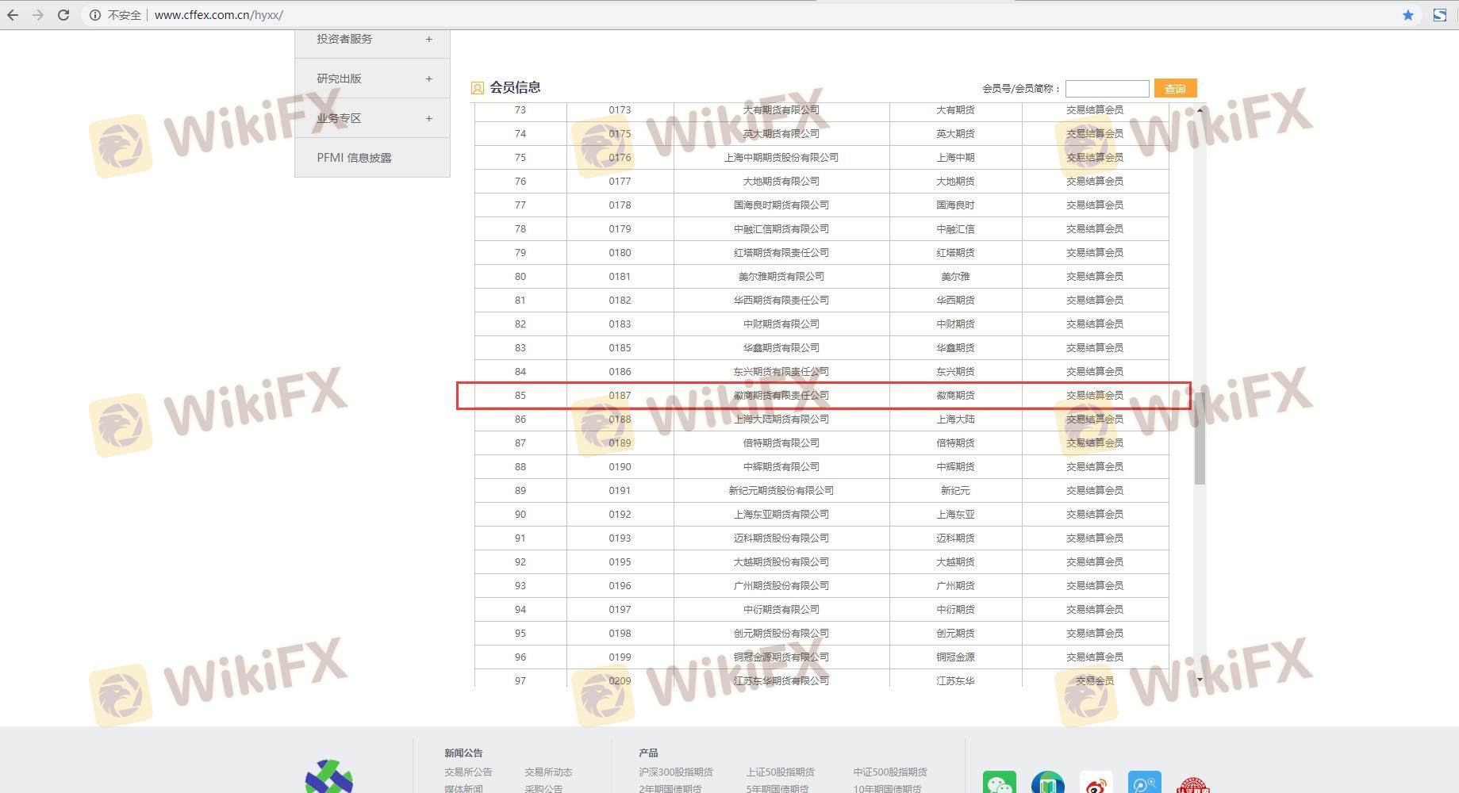
Task: Click the member table scroll-up arrow
Action: pyautogui.click(x=1200, y=110)
